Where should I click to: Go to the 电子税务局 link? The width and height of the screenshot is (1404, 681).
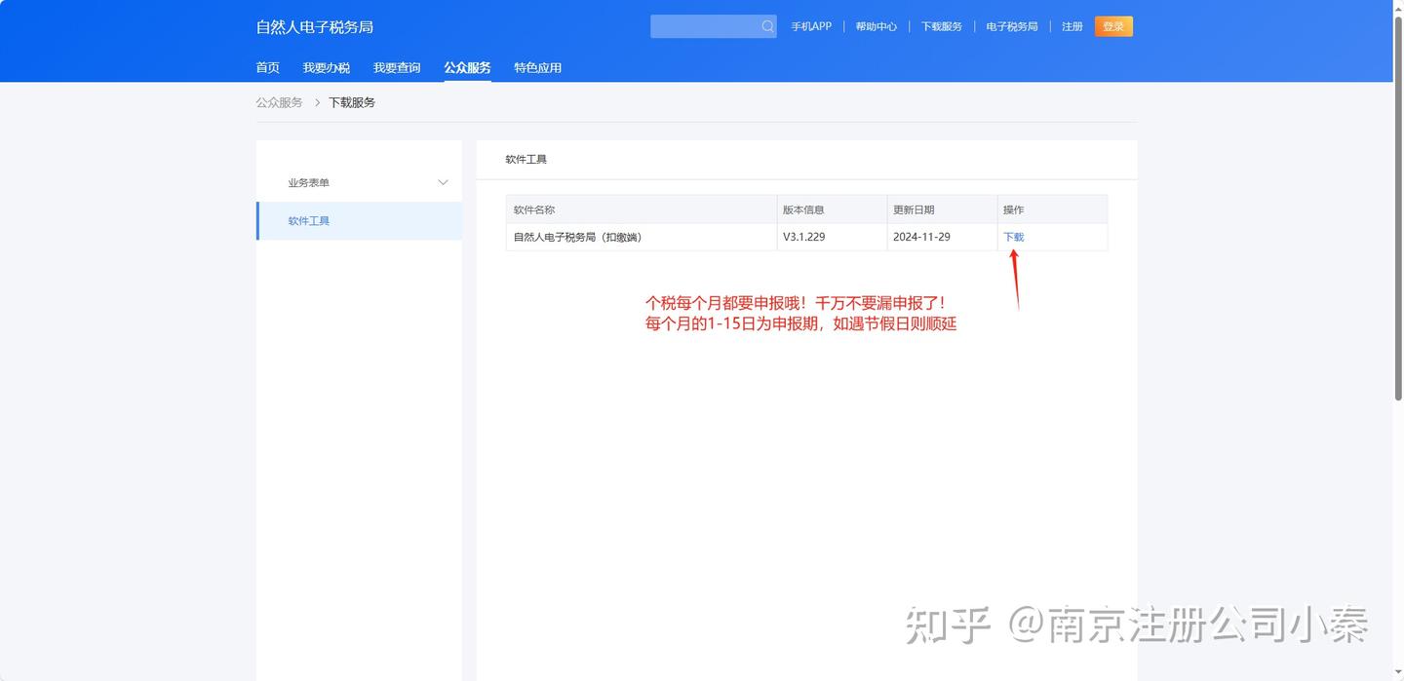point(1012,26)
